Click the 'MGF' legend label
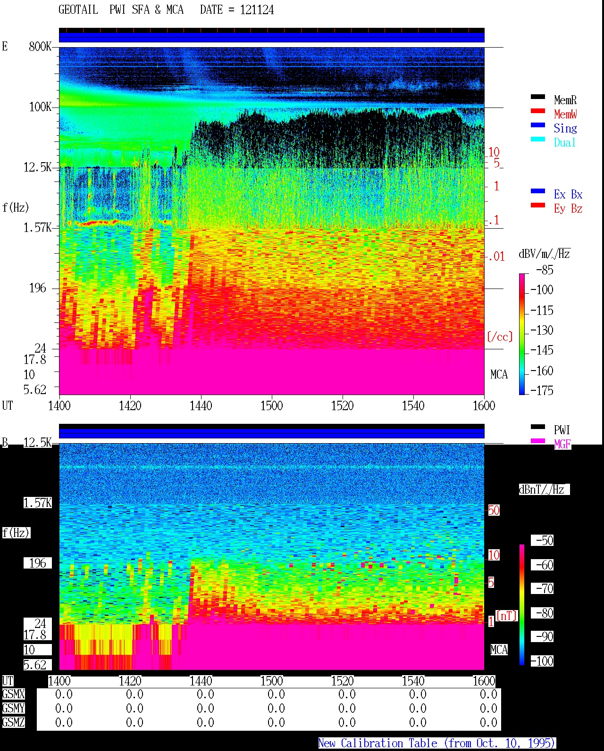 click(562, 444)
